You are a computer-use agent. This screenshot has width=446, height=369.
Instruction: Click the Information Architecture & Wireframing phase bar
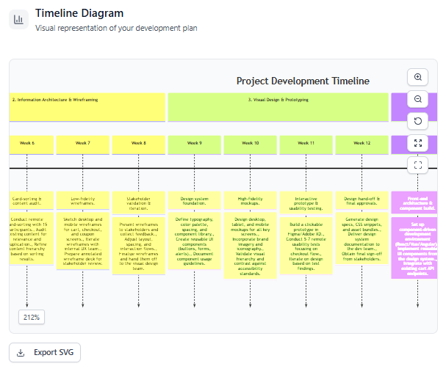87,107
